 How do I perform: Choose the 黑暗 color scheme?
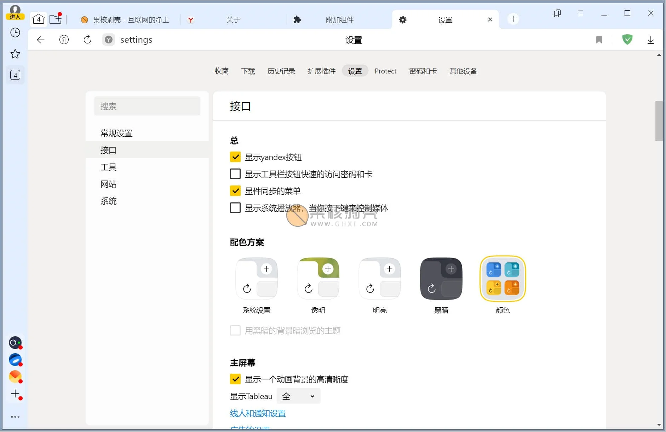(441, 279)
